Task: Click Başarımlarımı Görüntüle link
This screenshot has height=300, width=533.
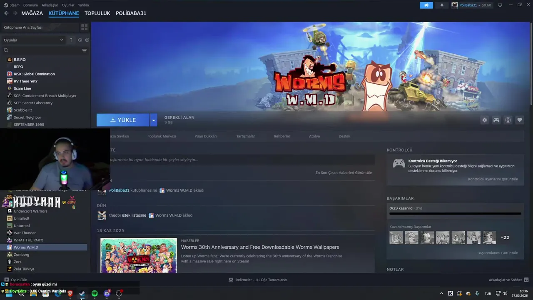Action: 498,253
